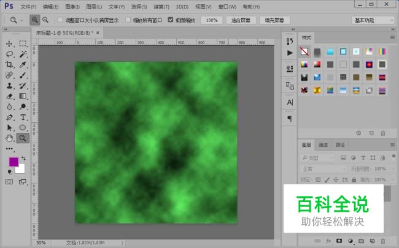Viewport: 399px width, 248px height.
Task: Select the Pen tool
Action: coord(9,118)
